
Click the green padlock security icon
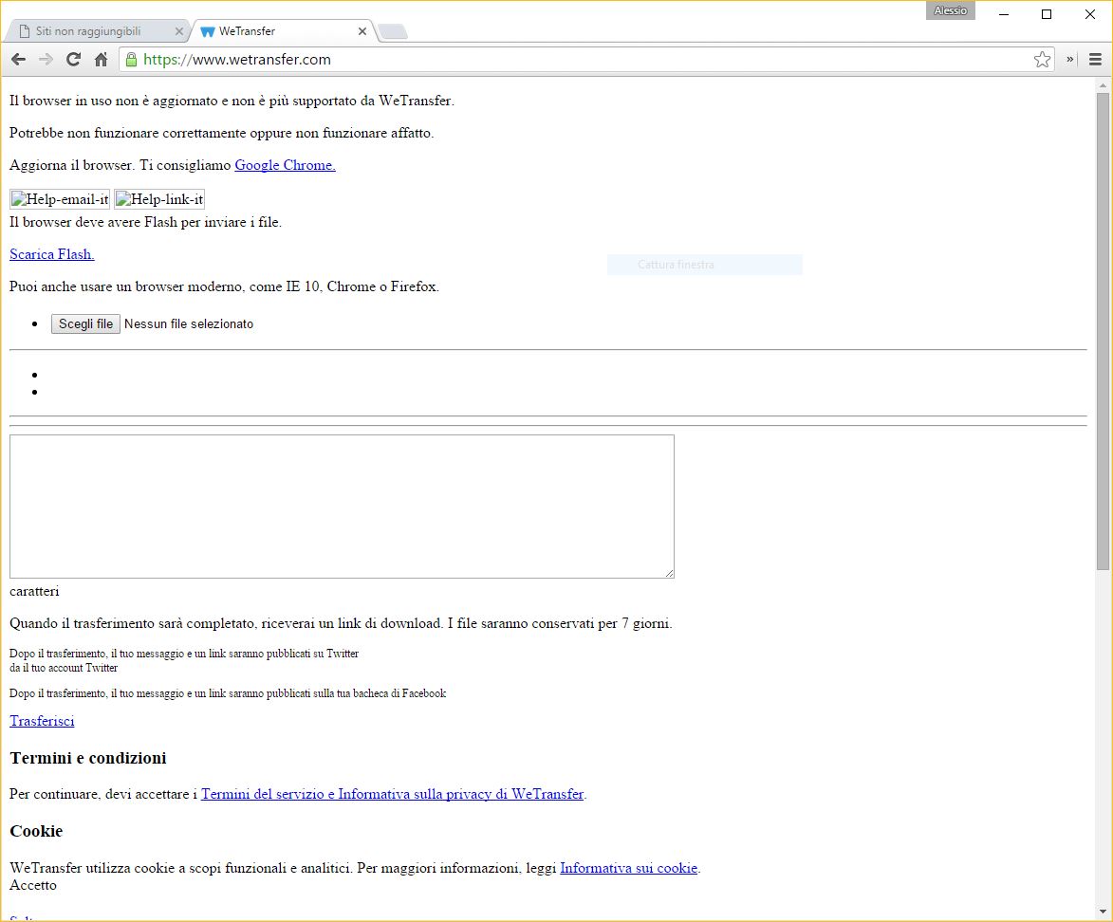132,60
